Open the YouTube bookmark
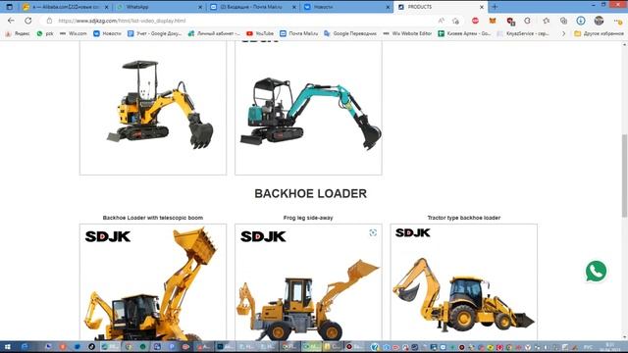This screenshot has width=628, height=353. click(x=260, y=33)
